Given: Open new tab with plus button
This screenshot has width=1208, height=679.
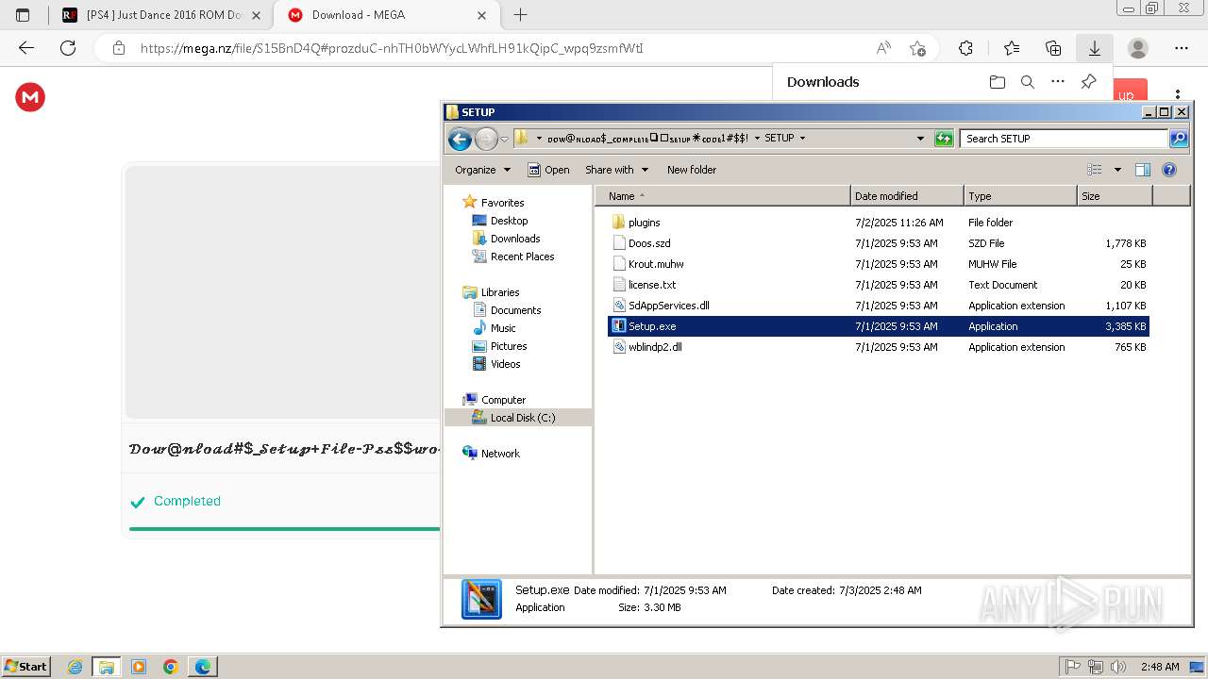Looking at the screenshot, I should [x=520, y=15].
